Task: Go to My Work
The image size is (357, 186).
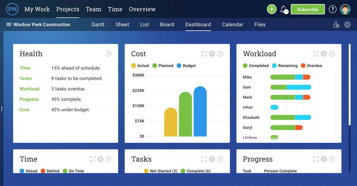Action: [x=37, y=9]
